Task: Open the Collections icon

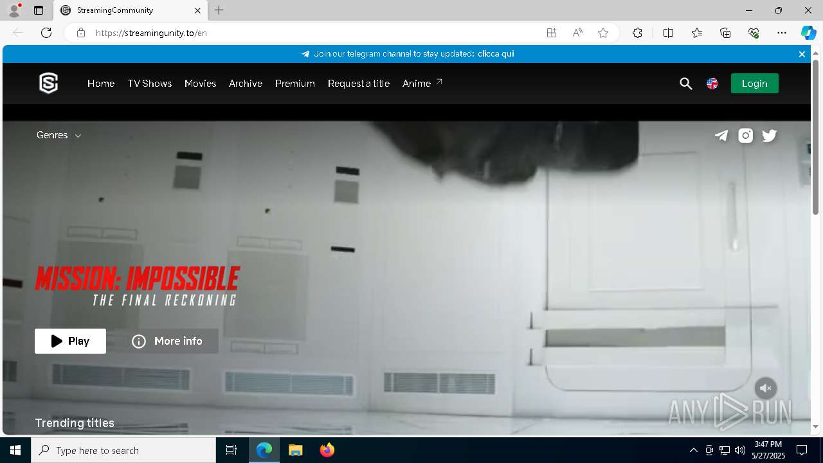Action: click(725, 33)
